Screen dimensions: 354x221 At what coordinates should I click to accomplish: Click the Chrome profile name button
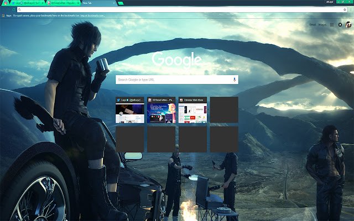point(330,2)
